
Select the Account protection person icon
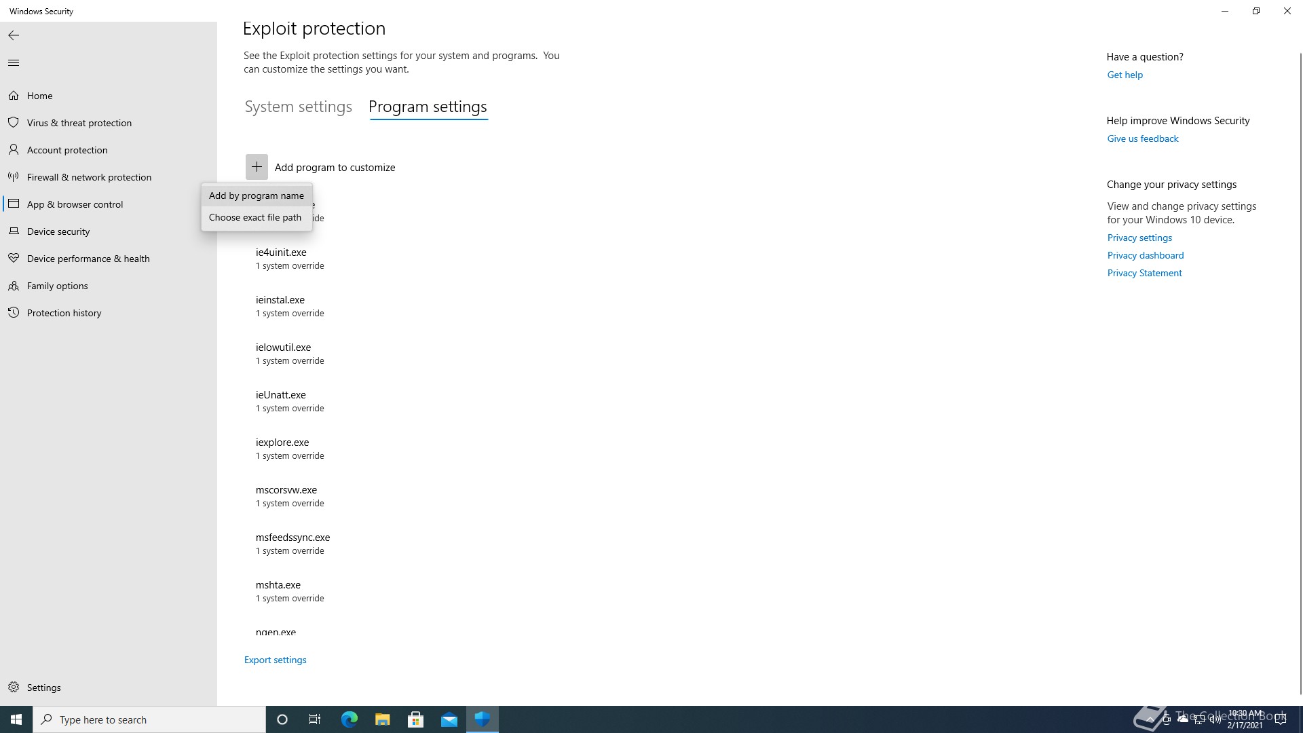pos(13,150)
